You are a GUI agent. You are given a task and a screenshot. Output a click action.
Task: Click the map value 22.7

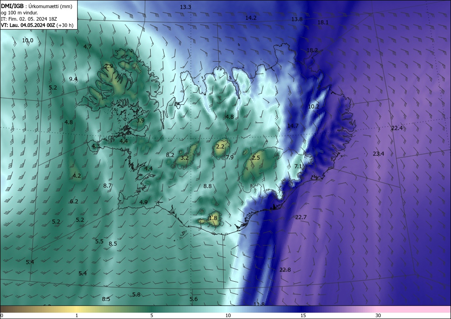click(301, 217)
